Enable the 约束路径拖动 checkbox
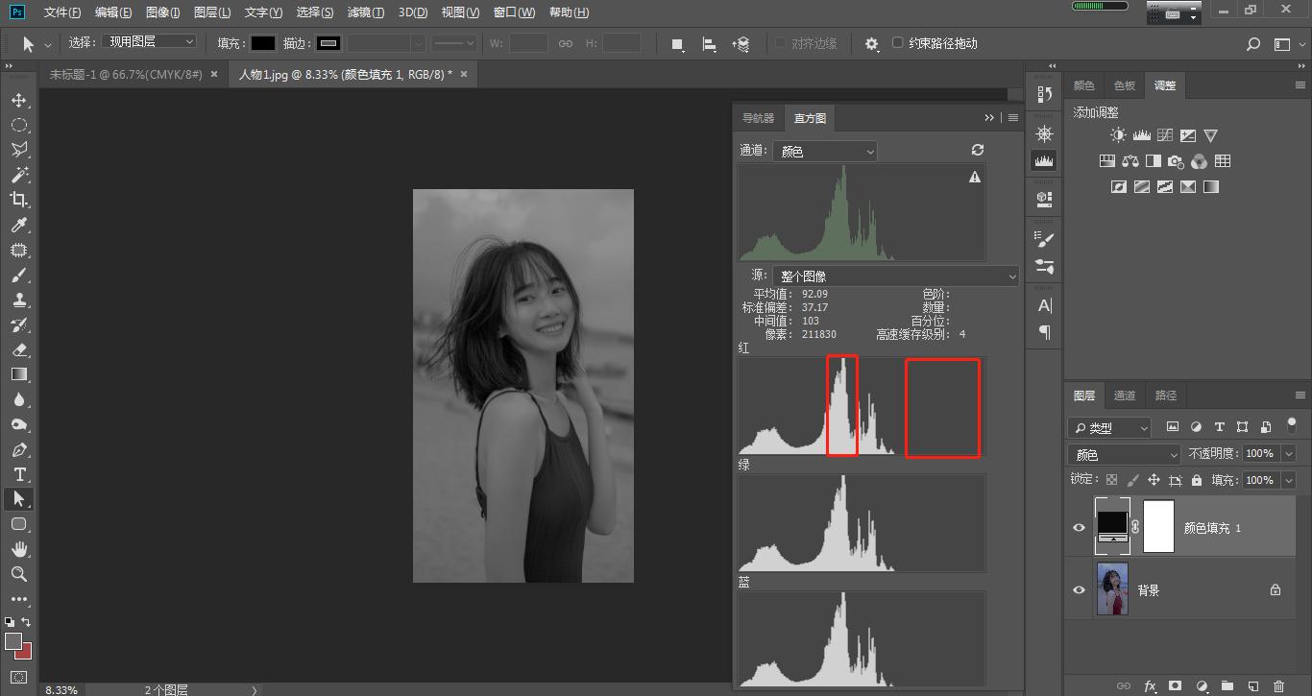 pyautogui.click(x=898, y=43)
